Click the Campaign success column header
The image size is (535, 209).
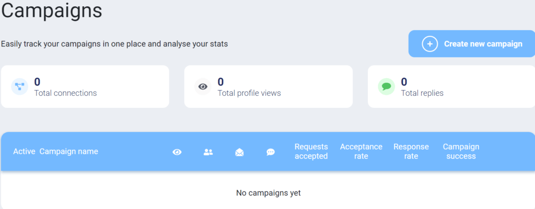coord(461,152)
